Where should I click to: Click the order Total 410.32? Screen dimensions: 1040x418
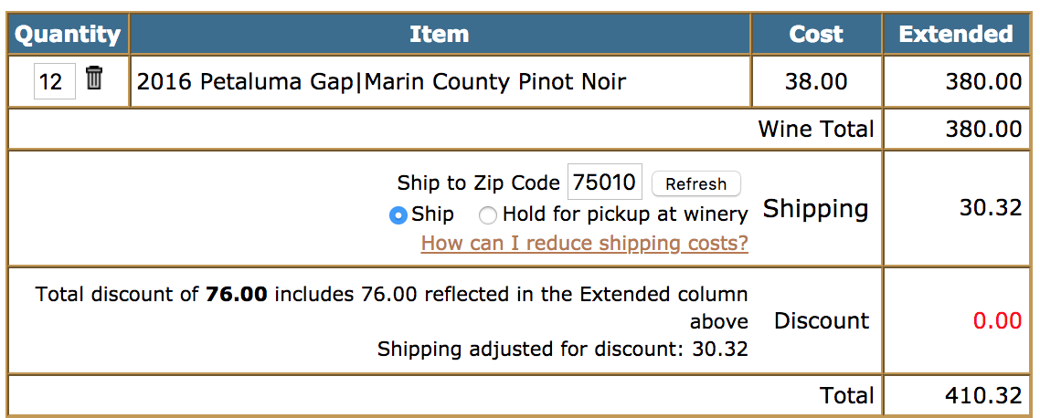pyautogui.click(x=983, y=395)
